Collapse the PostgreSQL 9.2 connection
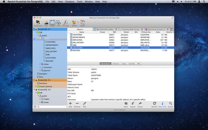Viewport: 208px width, 130px height. click(34, 29)
